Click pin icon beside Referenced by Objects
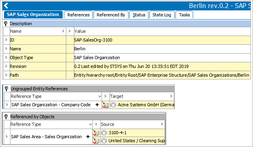The image size is (253, 147). pos(6,117)
